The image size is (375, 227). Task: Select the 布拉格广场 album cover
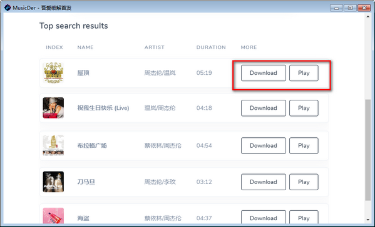coord(53,145)
